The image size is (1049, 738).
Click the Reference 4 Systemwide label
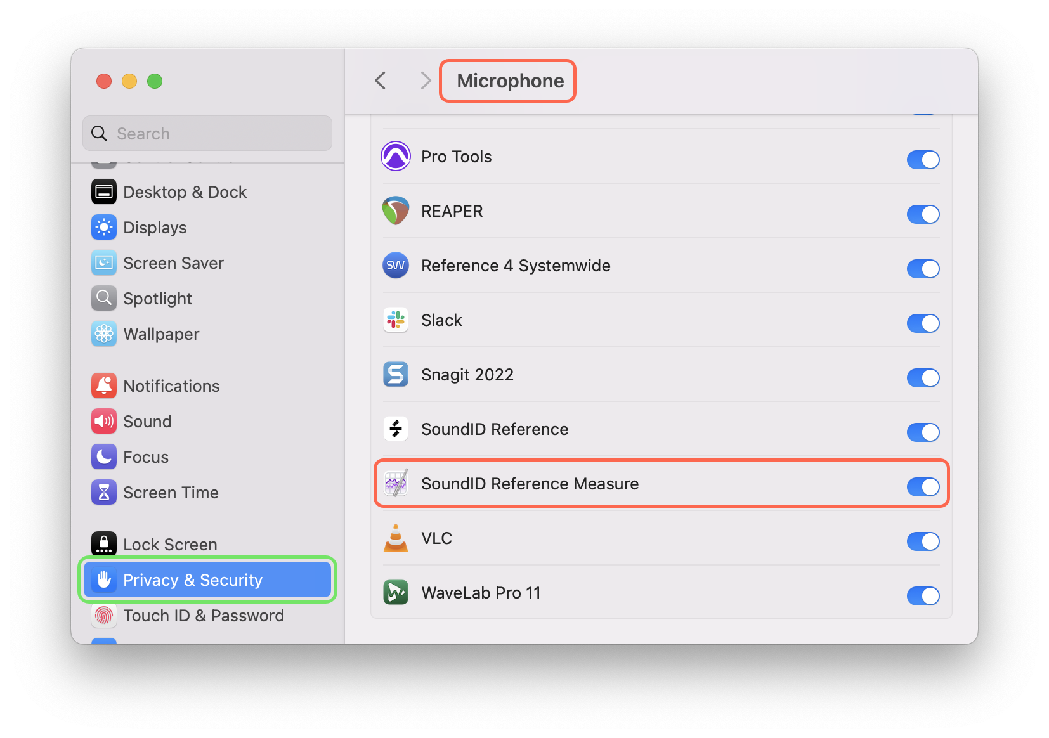point(516,266)
